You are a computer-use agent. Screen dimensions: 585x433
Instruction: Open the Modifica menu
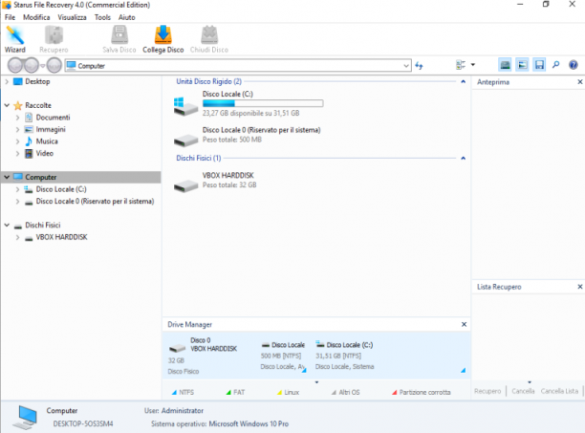point(36,17)
